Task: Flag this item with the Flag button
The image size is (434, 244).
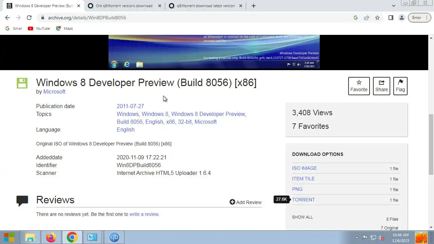Action: tap(400, 86)
